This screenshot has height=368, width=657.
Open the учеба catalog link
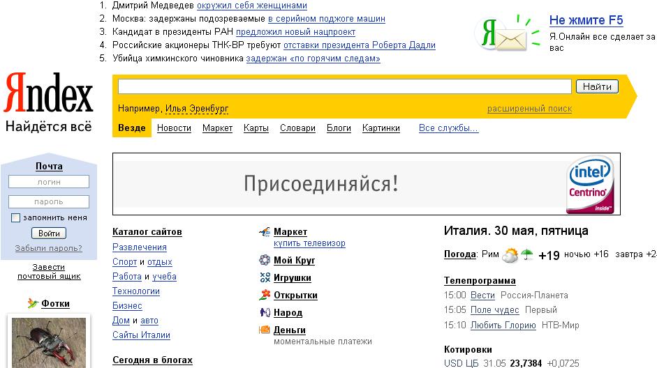(x=164, y=277)
